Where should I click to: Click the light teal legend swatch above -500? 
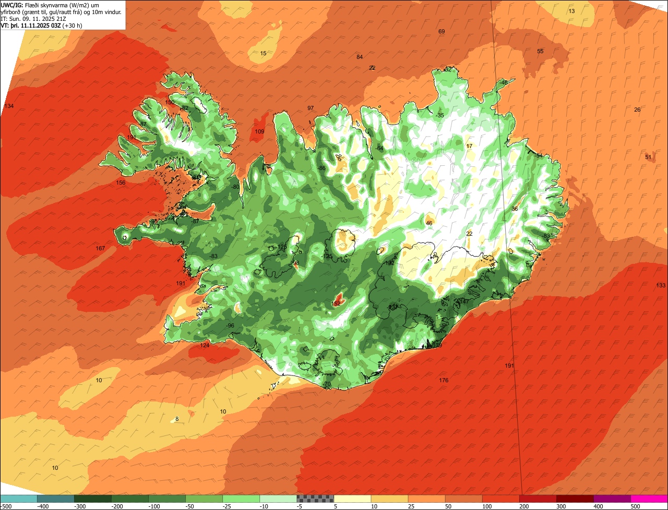(18, 499)
